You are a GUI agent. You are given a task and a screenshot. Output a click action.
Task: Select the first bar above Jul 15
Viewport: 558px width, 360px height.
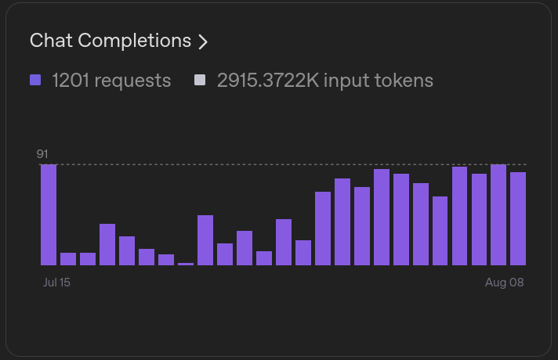49,214
